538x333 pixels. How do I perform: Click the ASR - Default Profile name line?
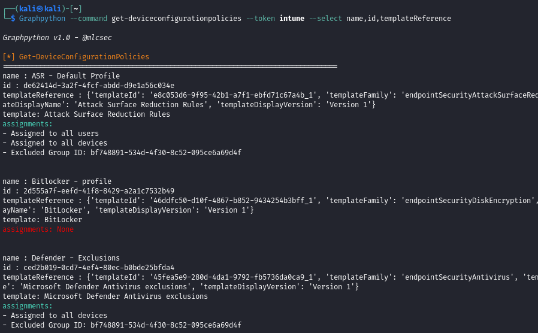61,76
